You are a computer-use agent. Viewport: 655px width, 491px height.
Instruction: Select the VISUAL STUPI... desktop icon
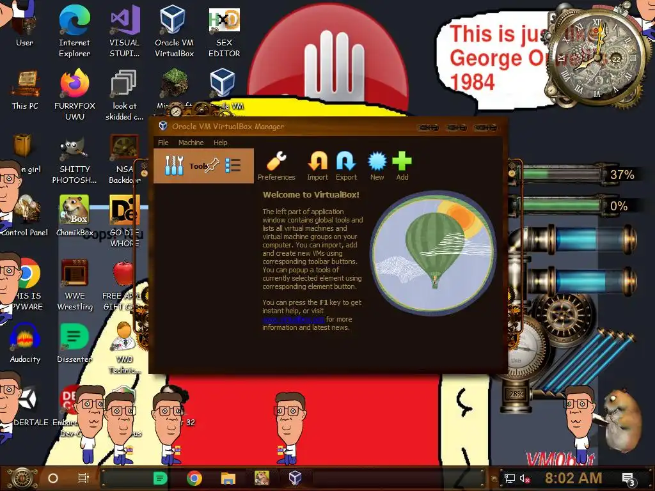125,31
